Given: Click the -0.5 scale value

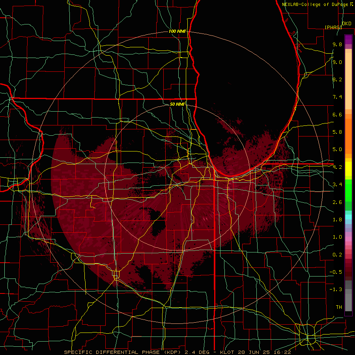Looking at the screenshot, I should pos(336,272).
